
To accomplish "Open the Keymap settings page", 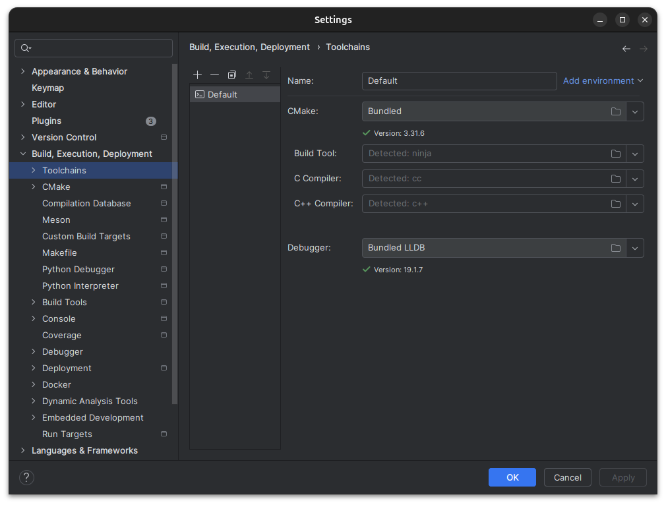I will tap(47, 88).
